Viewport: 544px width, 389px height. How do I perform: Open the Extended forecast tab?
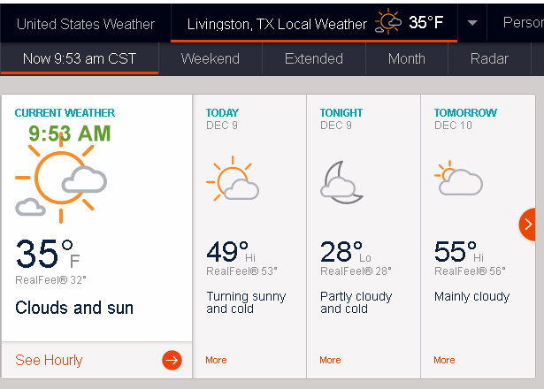point(314,59)
